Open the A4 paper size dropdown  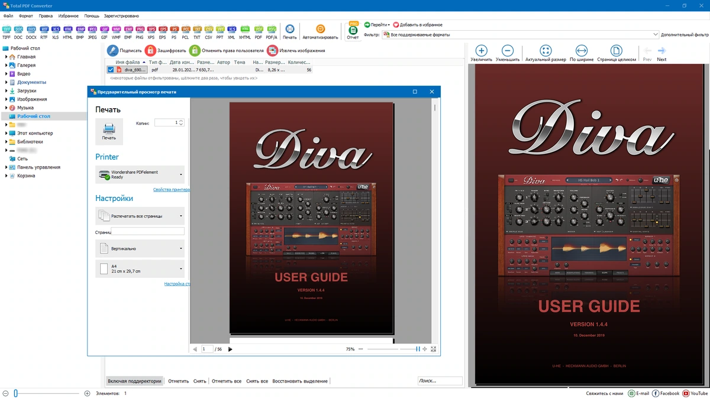[x=140, y=269]
